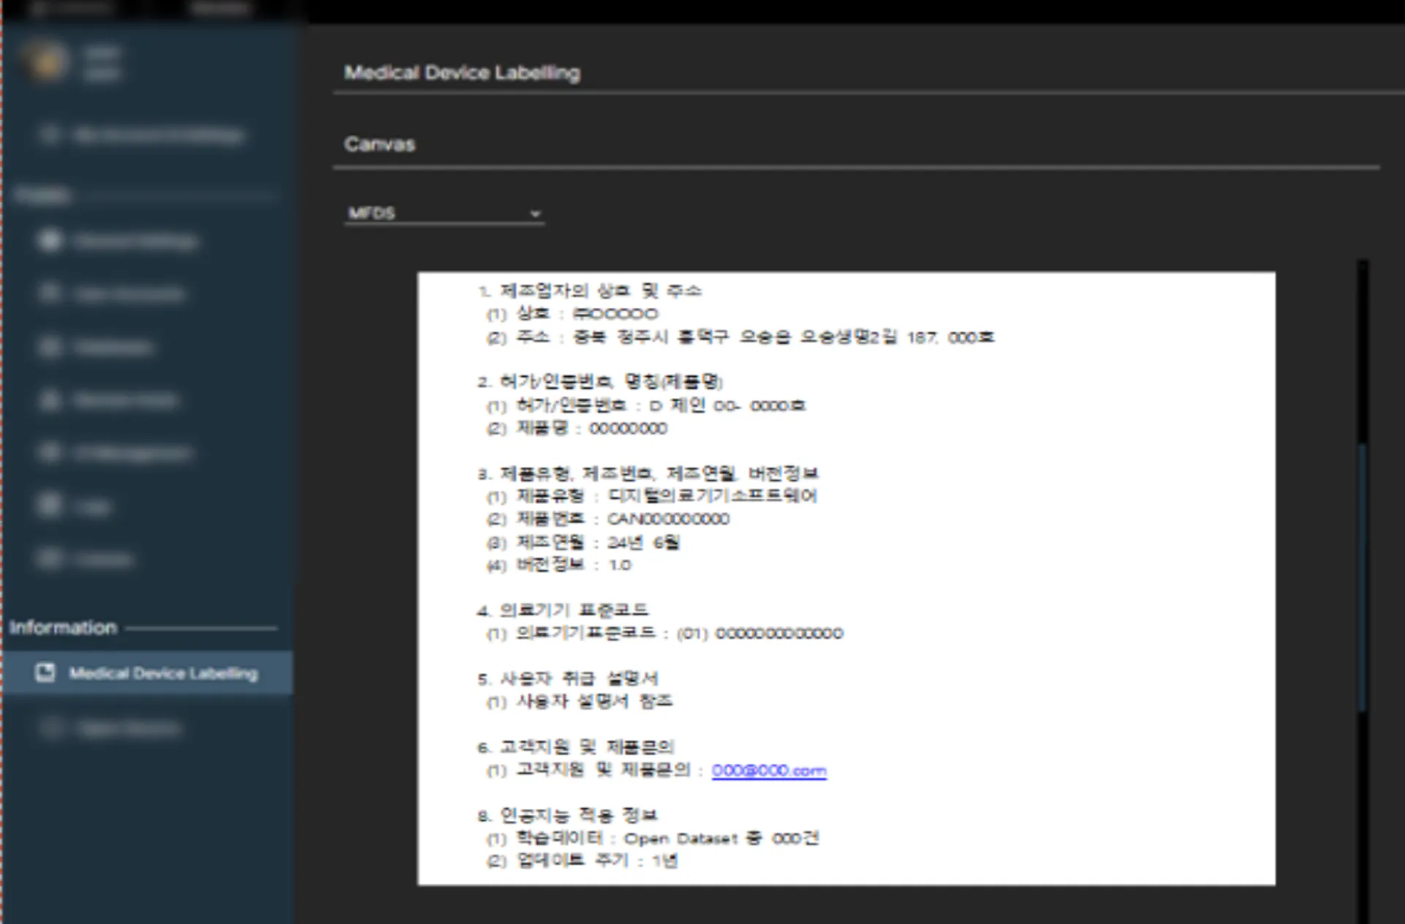This screenshot has width=1405, height=924.
Task: Click the second tool icon in the sidebar
Action: point(50,293)
